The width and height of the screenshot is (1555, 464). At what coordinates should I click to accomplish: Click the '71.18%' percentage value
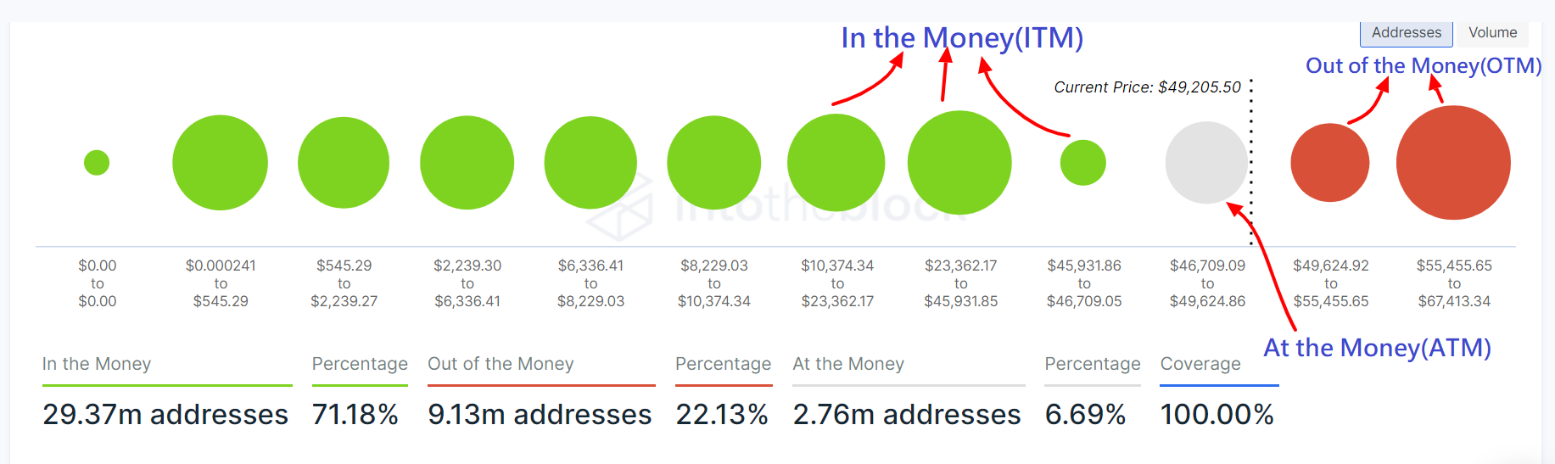click(x=355, y=415)
